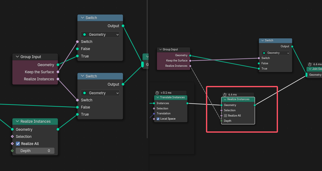Screen dimensions: 322x171
Task: Click output socket of selected Realize Instances node
Action: tap(255, 105)
